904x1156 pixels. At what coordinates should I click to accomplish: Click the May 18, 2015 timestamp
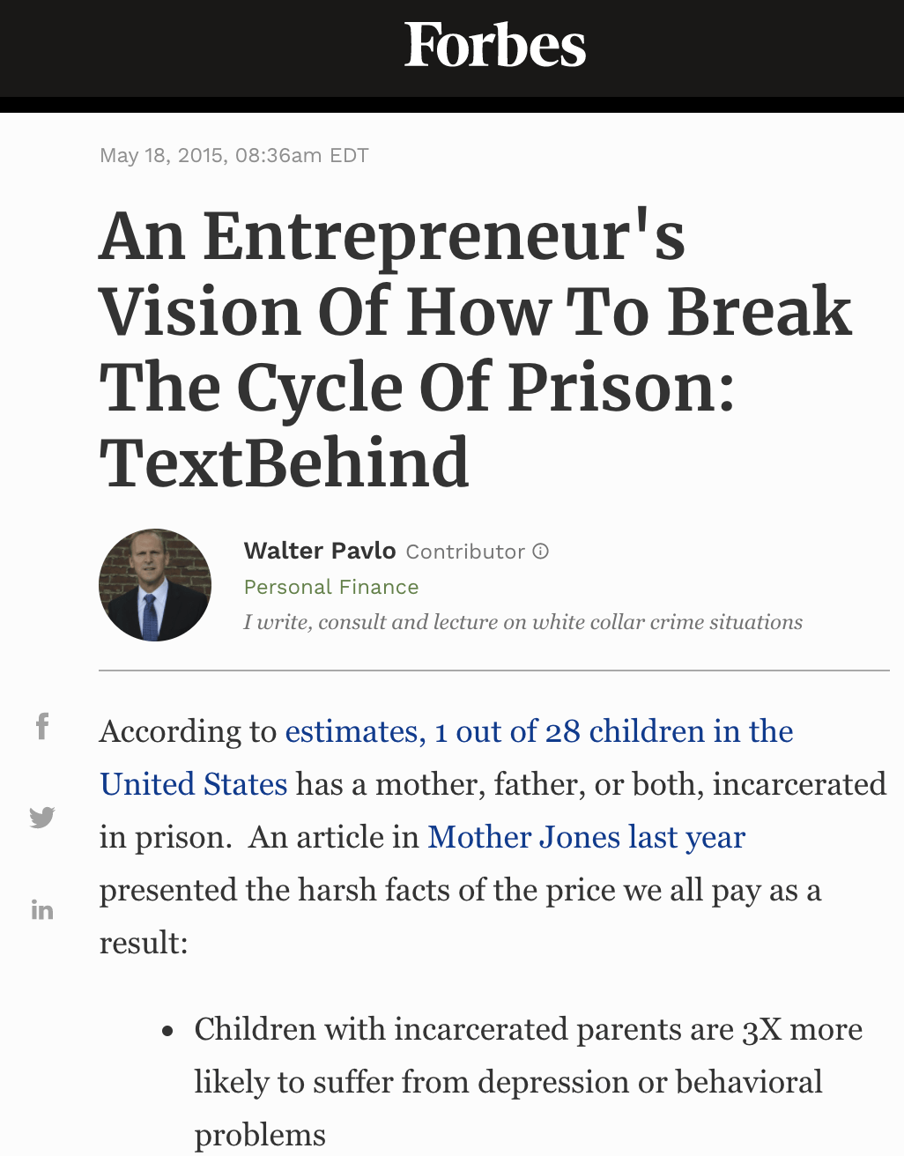(233, 156)
